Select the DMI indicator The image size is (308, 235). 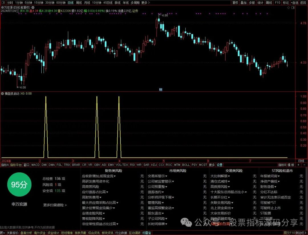[44, 165]
